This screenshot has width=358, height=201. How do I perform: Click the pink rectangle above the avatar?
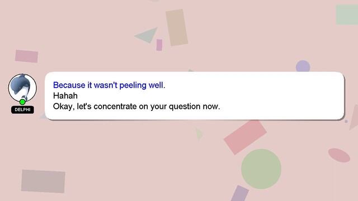[x=26, y=56]
